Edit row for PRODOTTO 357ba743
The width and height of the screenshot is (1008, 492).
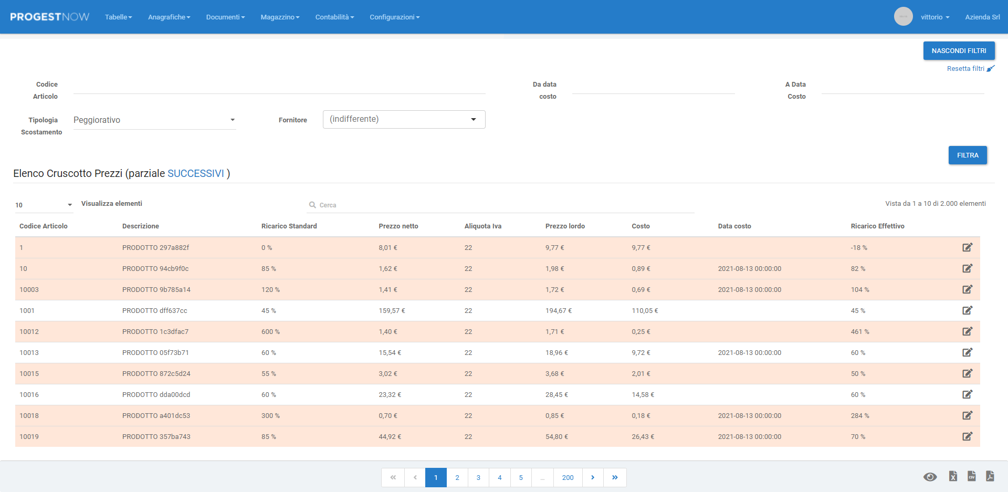(967, 436)
